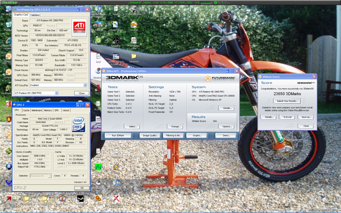Click Close in the 3DMark Score dialog
The height and width of the screenshot is (213, 341).
click(x=306, y=126)
